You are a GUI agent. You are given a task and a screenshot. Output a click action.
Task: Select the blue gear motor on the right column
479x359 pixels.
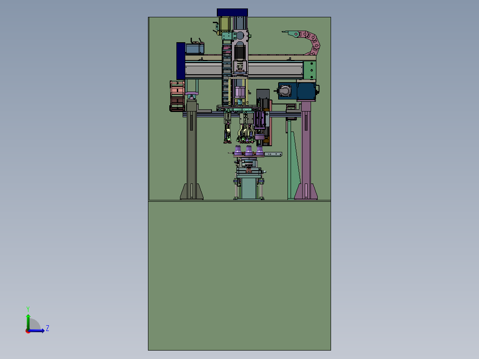[x=298, y=91]
